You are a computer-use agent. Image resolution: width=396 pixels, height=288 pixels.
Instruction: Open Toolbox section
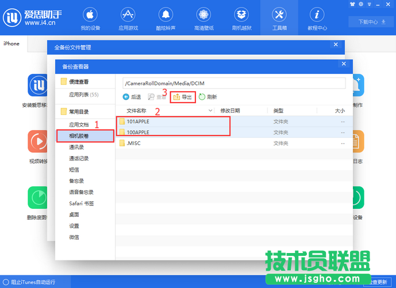point(279,19)
